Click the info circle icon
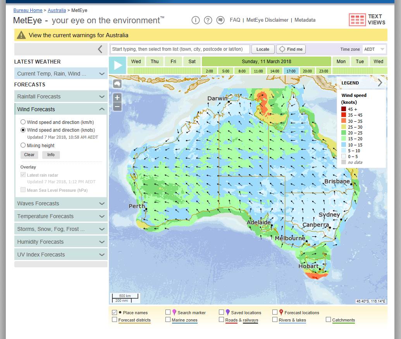Viewport: 401px width, 339px height. point(196,20)
